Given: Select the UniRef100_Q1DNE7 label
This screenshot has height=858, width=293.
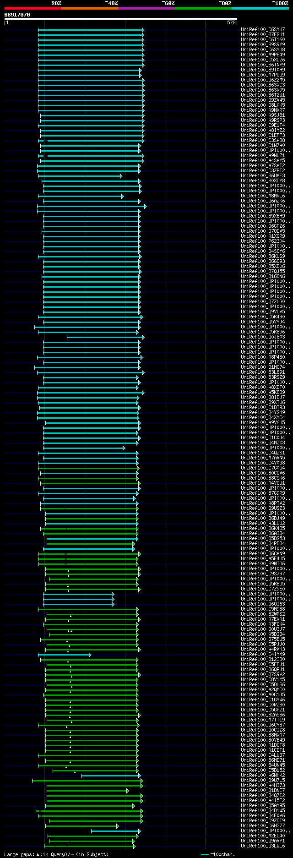Looking at the screenshot, I should pyautogui.click(x=263, y=791).
